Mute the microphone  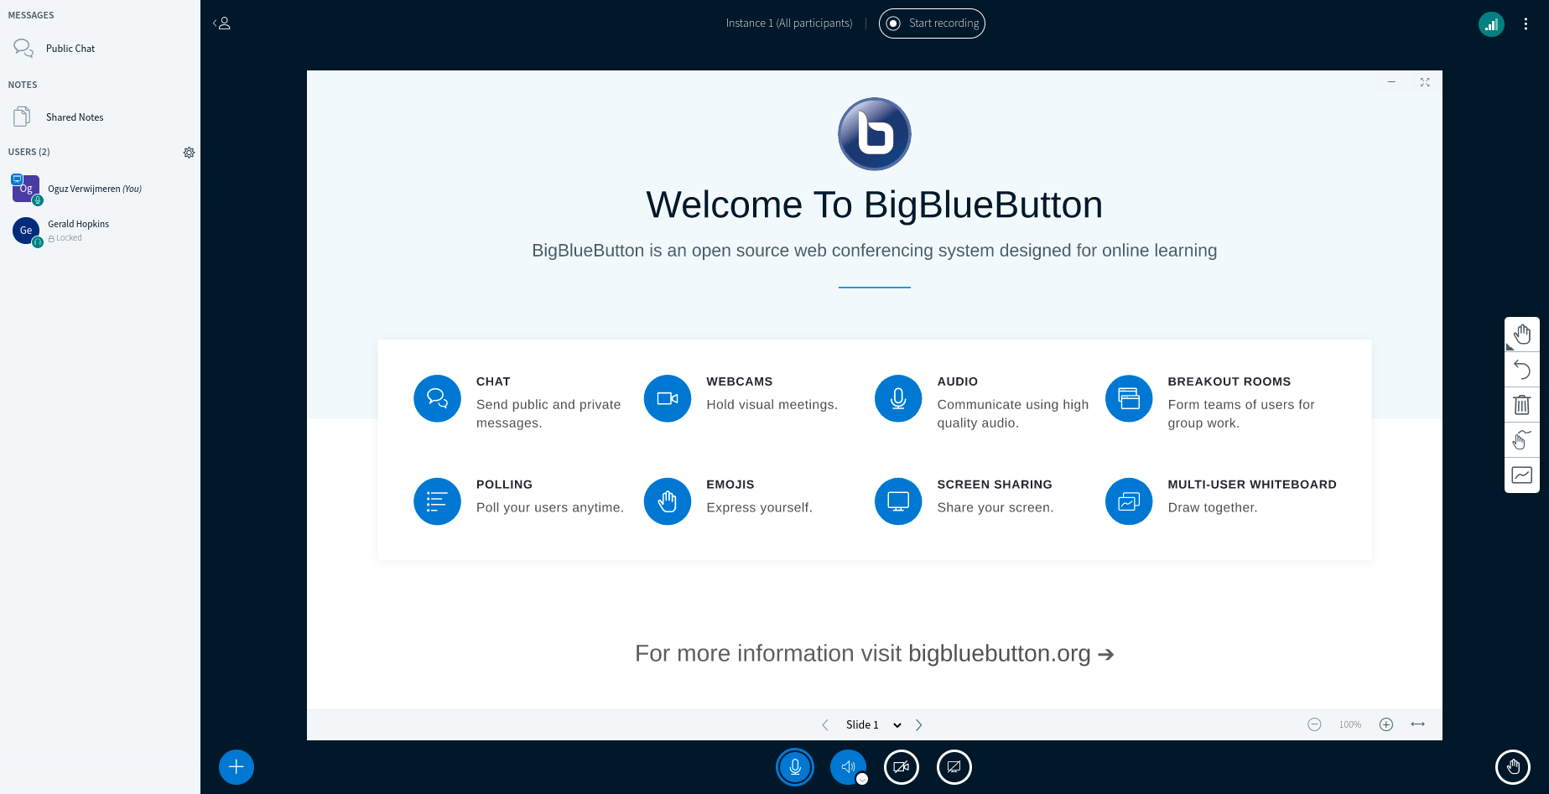795,767
